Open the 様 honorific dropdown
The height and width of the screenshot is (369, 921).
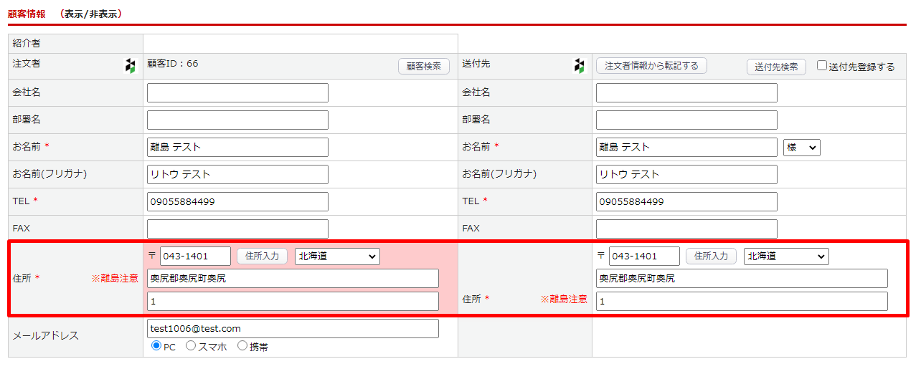coord(802,148)
